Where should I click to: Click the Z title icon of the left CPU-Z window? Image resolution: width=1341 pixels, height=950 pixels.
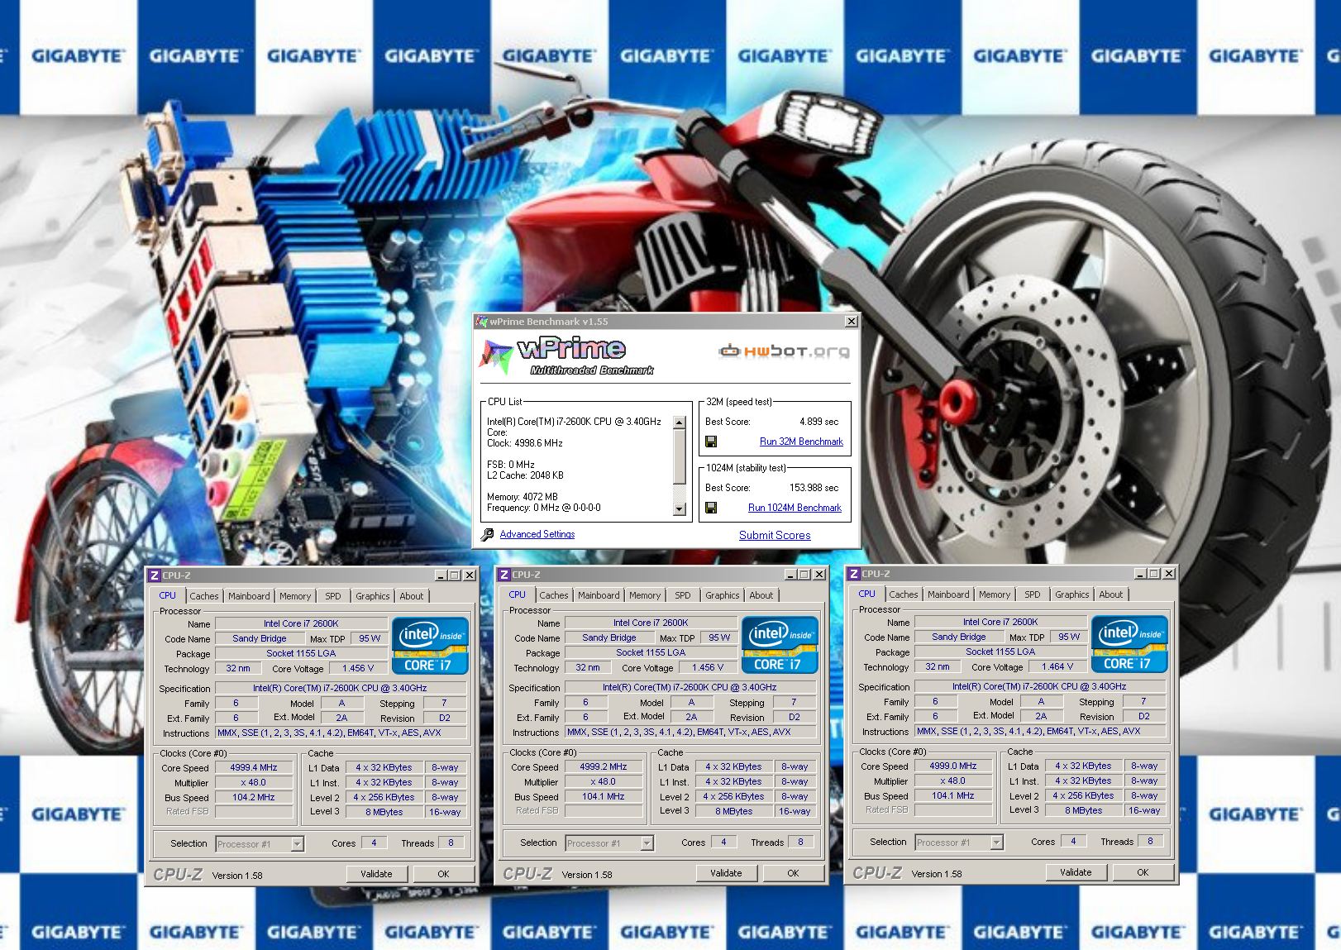coord(154,575)
